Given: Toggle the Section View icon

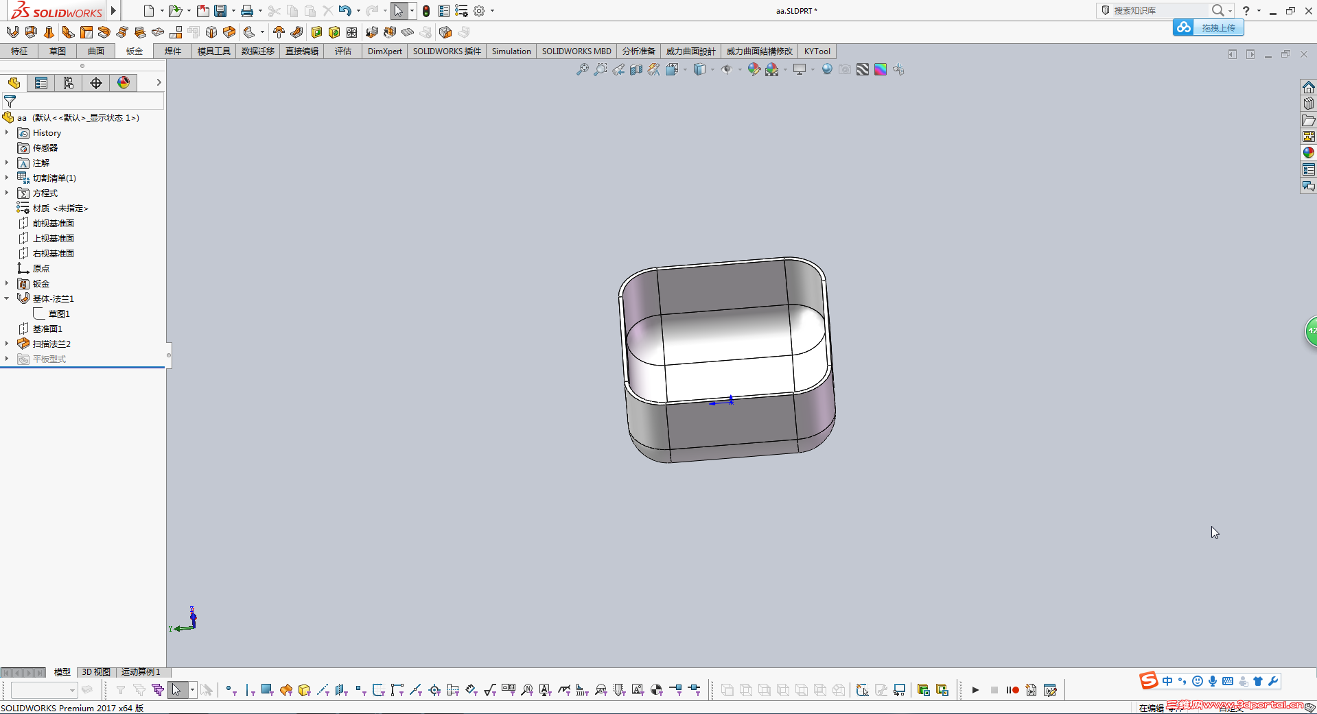Looking at the screenshot, I should (636, 69).
